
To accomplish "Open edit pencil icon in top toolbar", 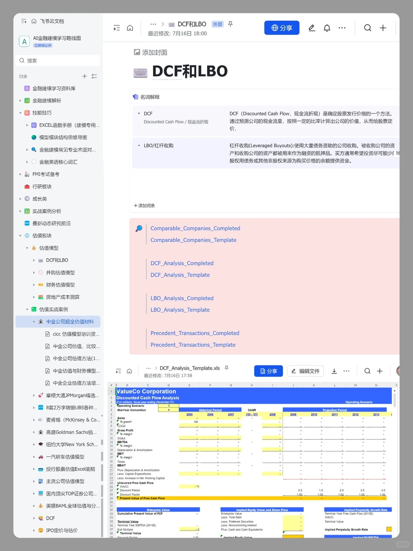I will (x=312, y=28).
